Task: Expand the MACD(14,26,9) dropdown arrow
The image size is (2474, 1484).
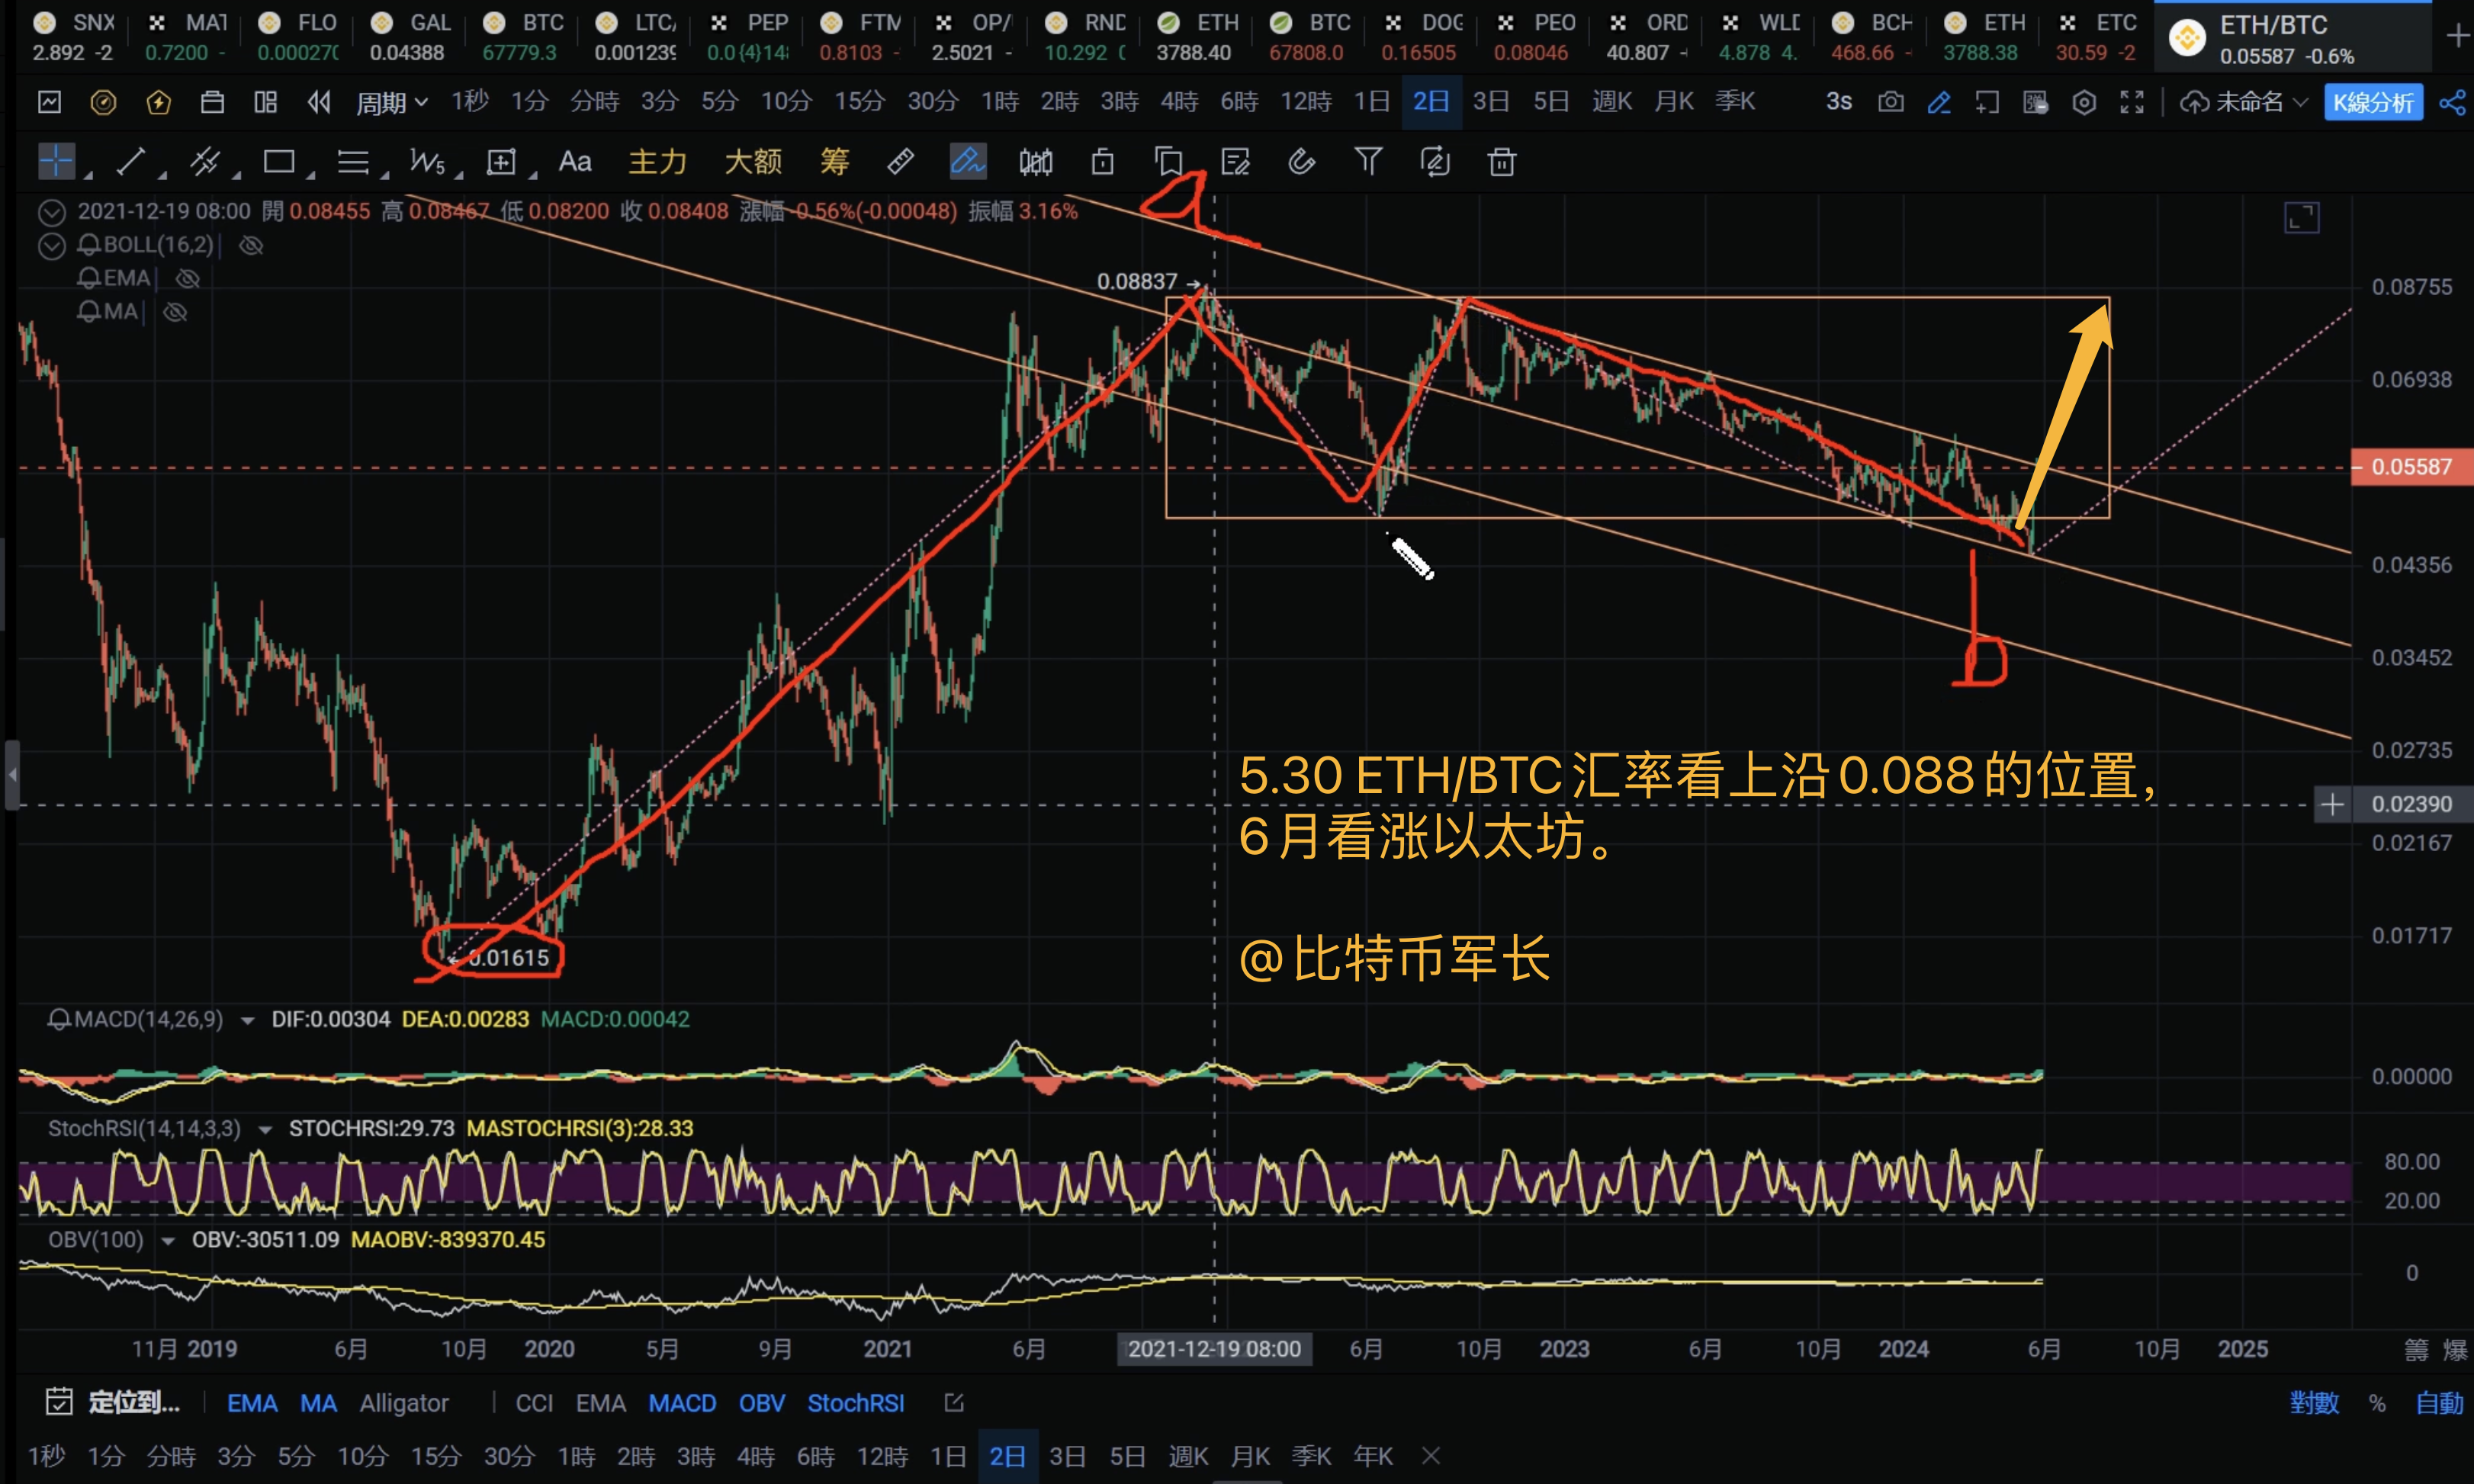Action: click(247, 1020)
